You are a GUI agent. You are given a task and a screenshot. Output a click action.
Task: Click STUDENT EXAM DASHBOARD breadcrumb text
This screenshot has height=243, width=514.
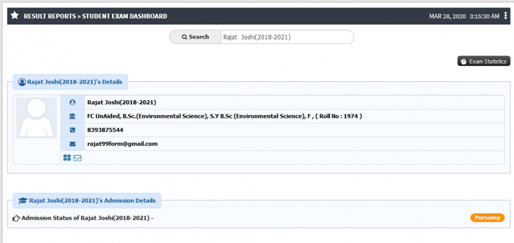125,16
